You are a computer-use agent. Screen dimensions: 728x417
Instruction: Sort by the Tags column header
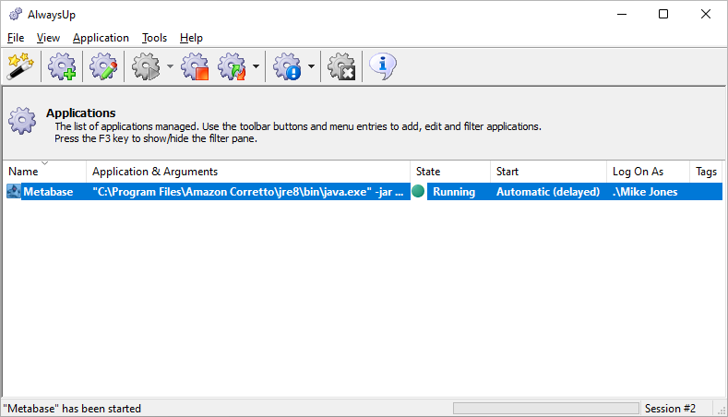706,172
